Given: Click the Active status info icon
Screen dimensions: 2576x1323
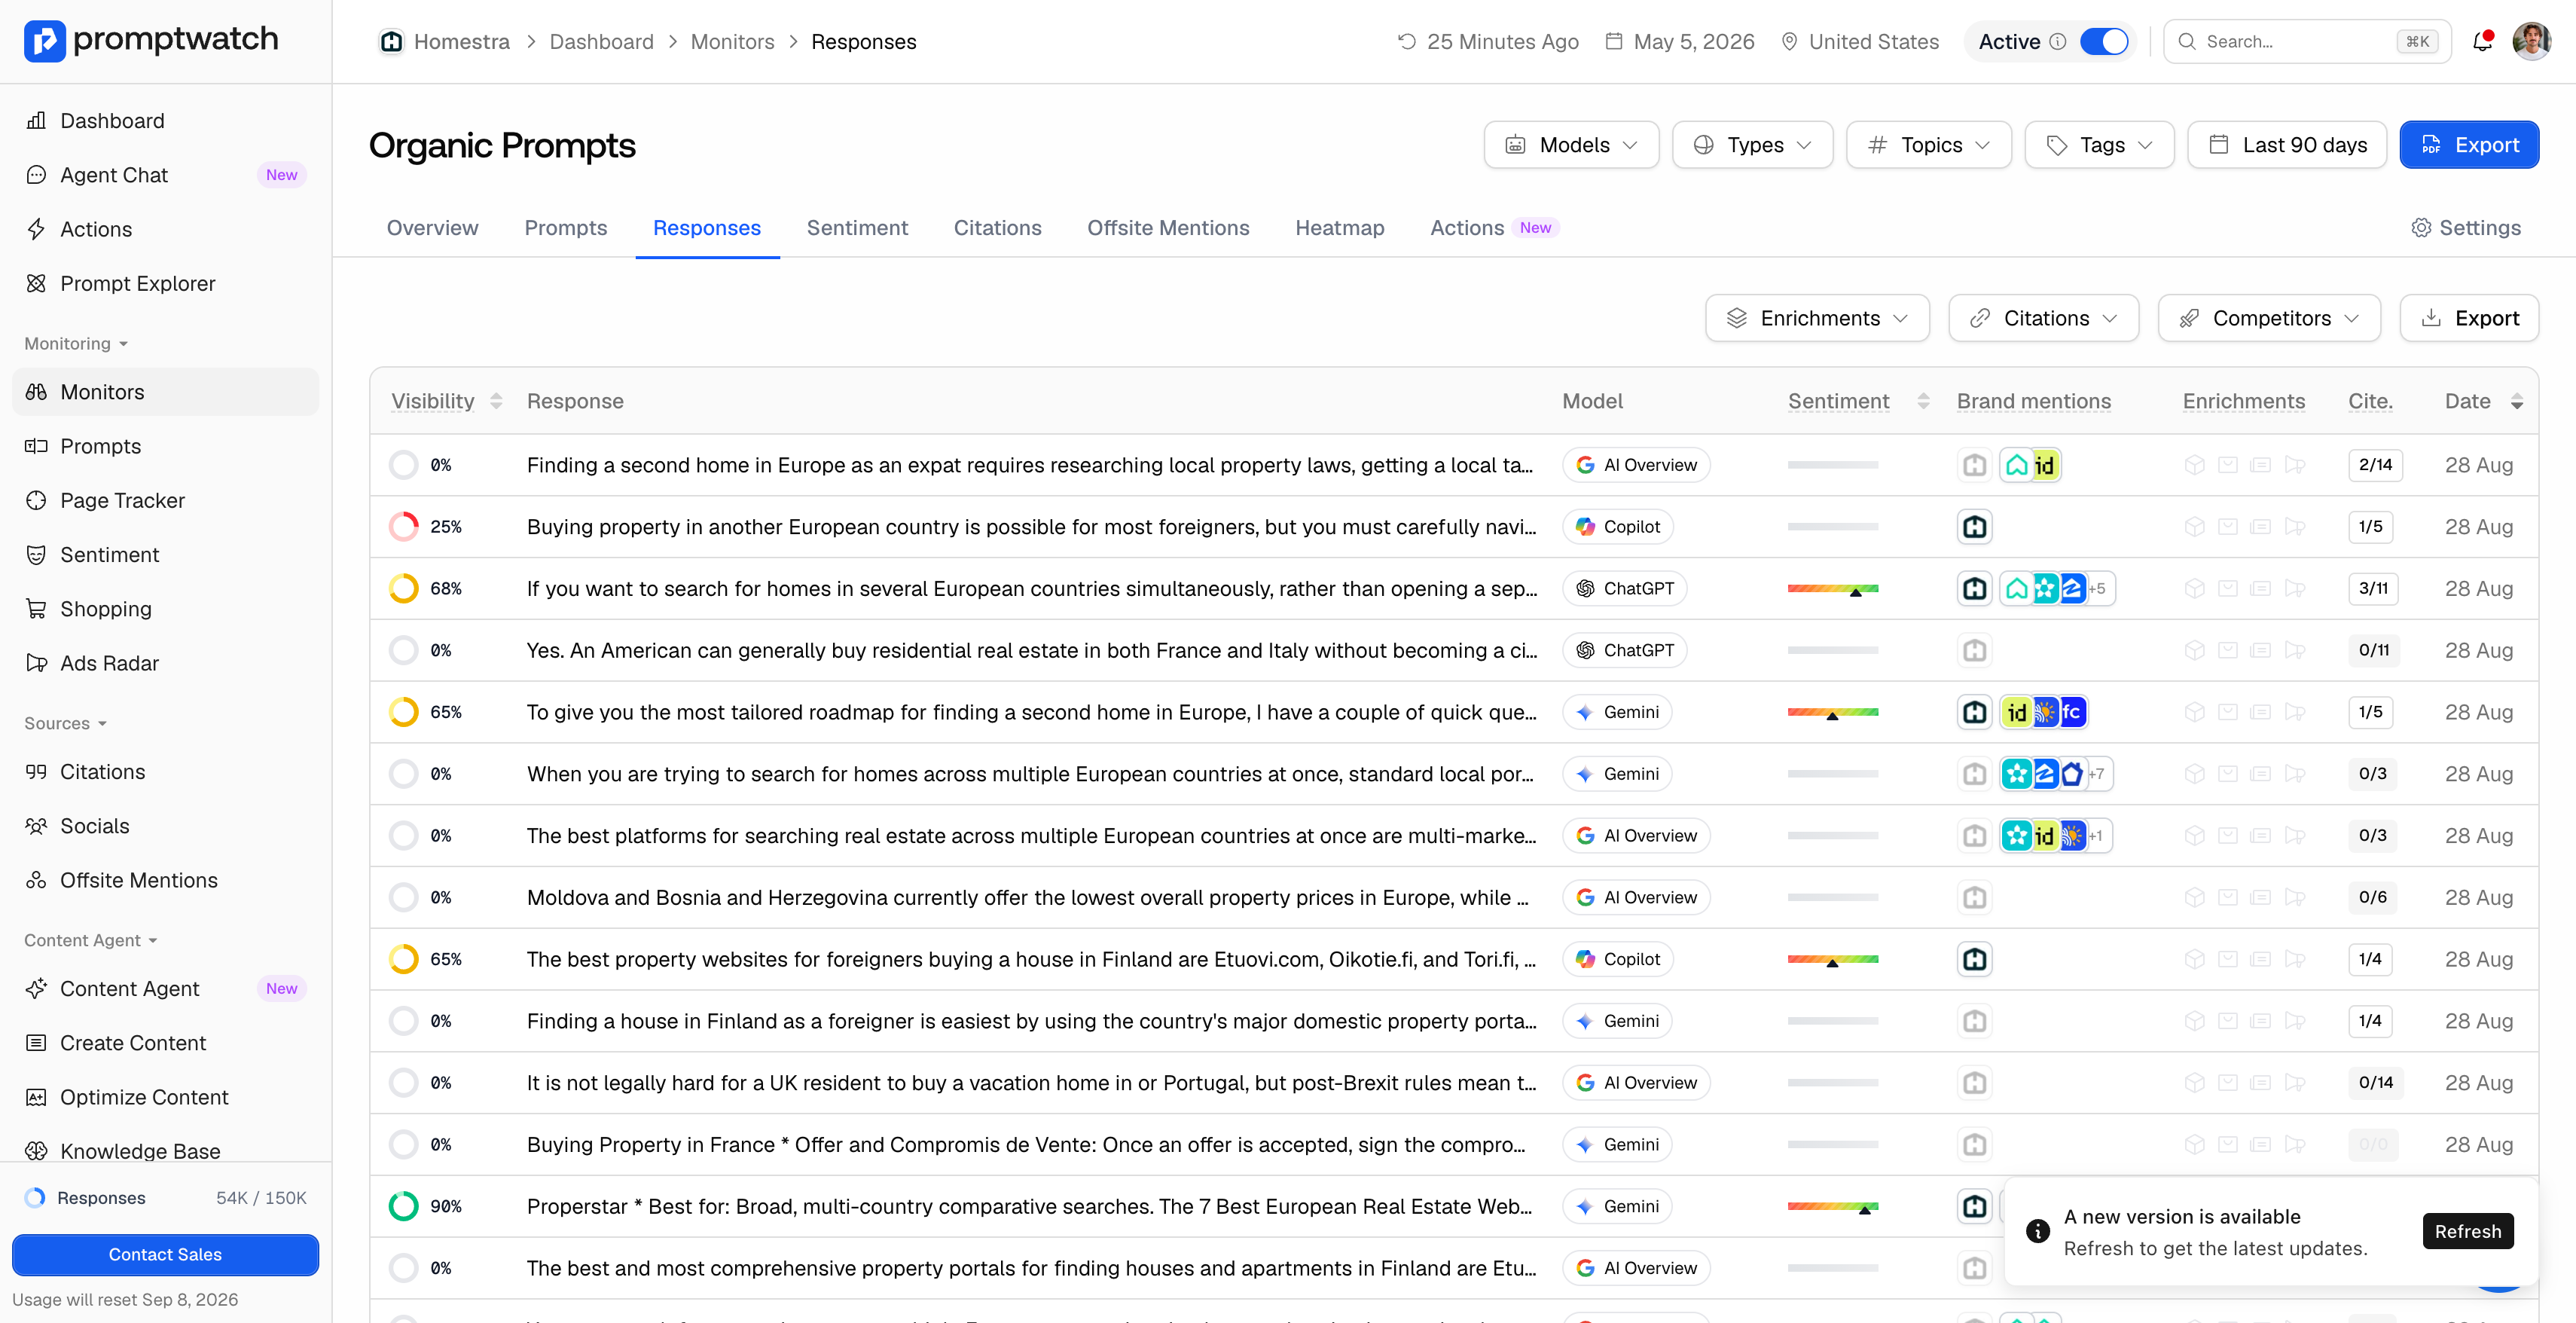Looking at the screenshot, I should pyautogui.click(x=2057, y=41).
